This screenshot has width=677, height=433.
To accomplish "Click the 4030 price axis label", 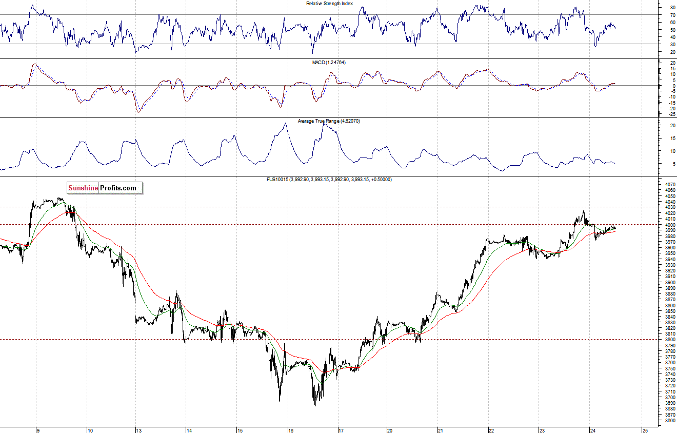I will pos(669,207).
